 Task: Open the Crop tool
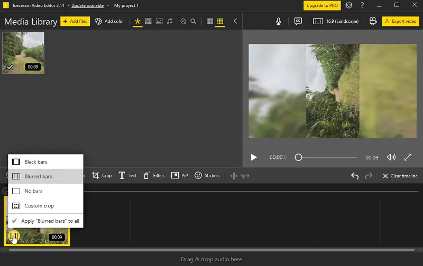coord(102,176)
